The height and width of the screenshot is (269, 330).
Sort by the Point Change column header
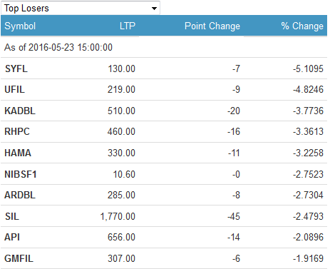(212, 26)
